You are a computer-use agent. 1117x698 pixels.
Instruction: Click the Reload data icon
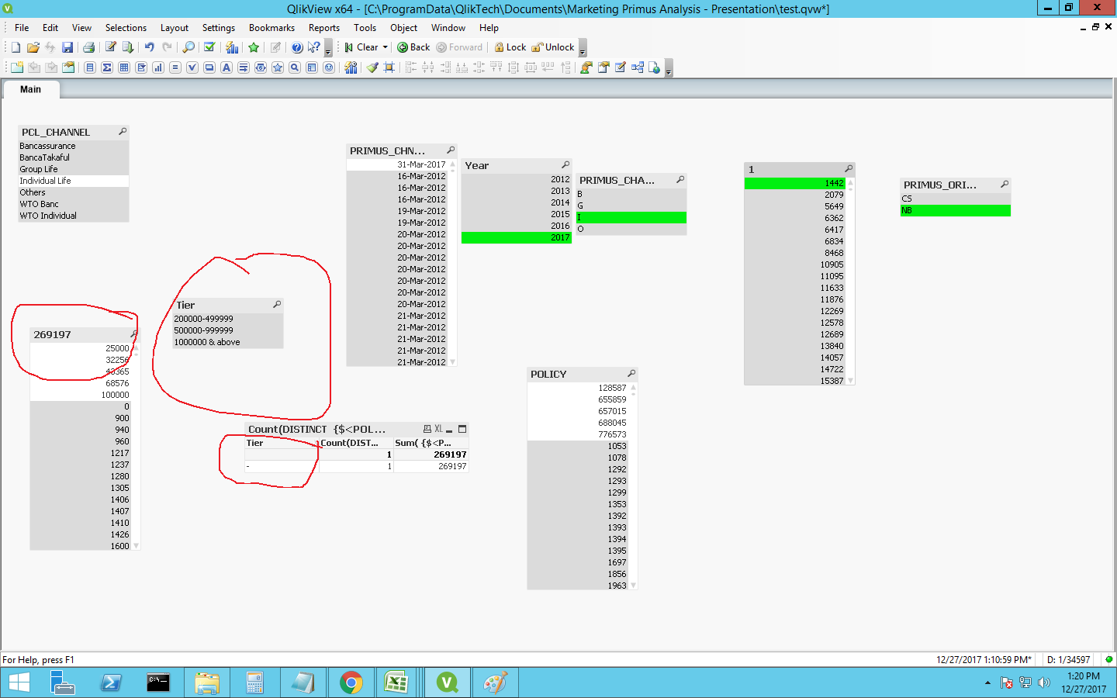pyautogui.click(x=128, y=47)
